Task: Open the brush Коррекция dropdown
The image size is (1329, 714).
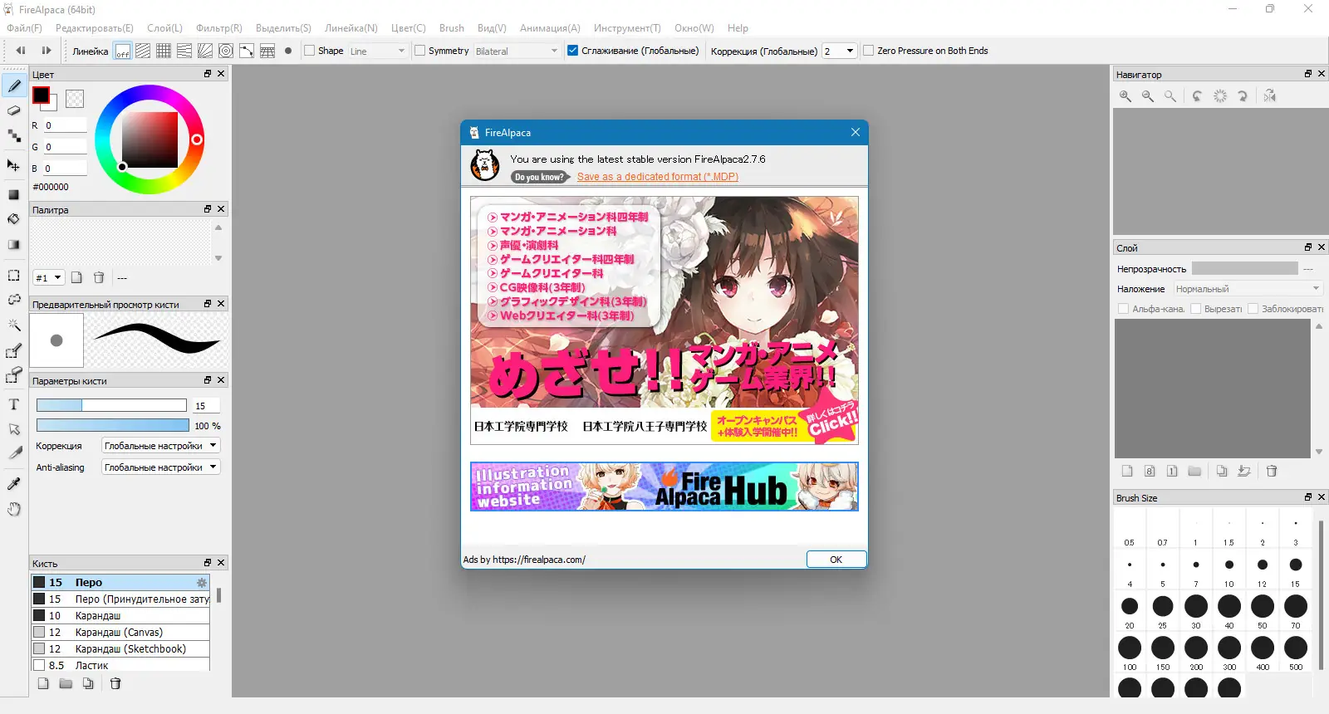Action: pos(160,446)
